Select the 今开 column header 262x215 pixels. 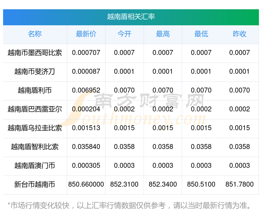point(124,34)
